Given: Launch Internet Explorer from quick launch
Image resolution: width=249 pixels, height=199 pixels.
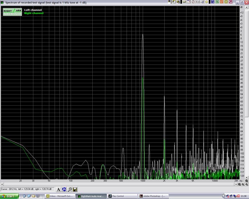Looking at the screenshot, I should (29, 196).
